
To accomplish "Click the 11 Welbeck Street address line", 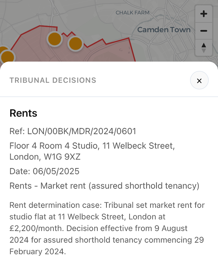I will (92, 145).
